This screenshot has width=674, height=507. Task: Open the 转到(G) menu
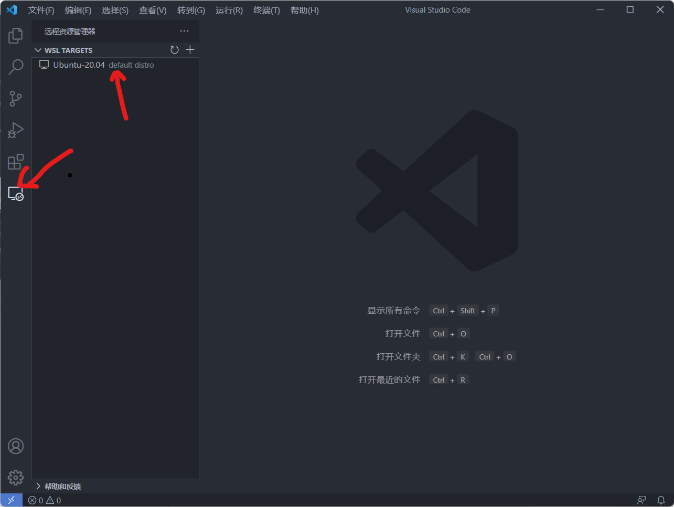(x=191, y=10)
